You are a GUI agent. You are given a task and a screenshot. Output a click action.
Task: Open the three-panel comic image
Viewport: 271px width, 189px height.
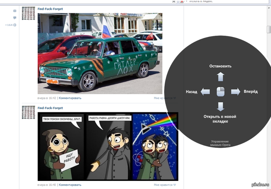click(x=108, y=146)
